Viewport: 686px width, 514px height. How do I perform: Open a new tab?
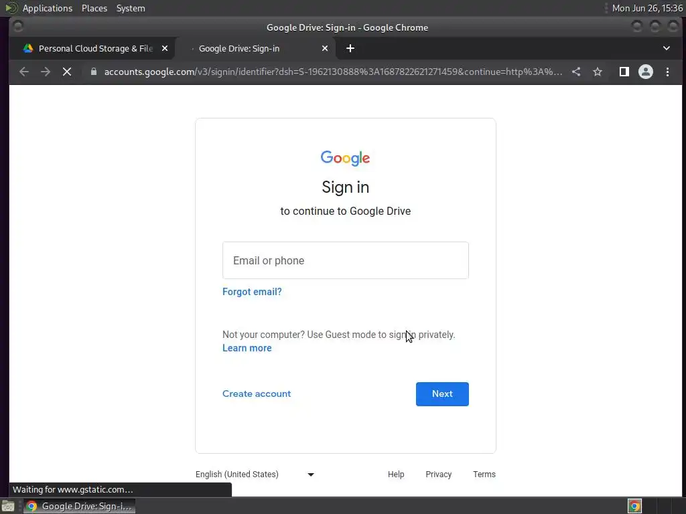(350, 48)
